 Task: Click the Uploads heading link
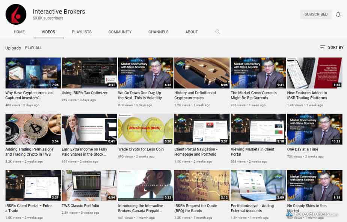pos(13,48)
